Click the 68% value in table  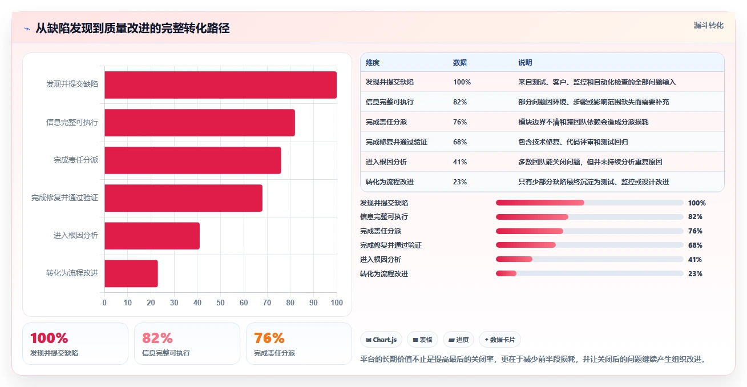click(x=460, y=142)
